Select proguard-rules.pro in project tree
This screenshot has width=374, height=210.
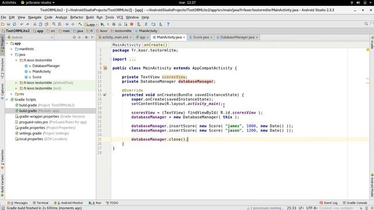34,122
